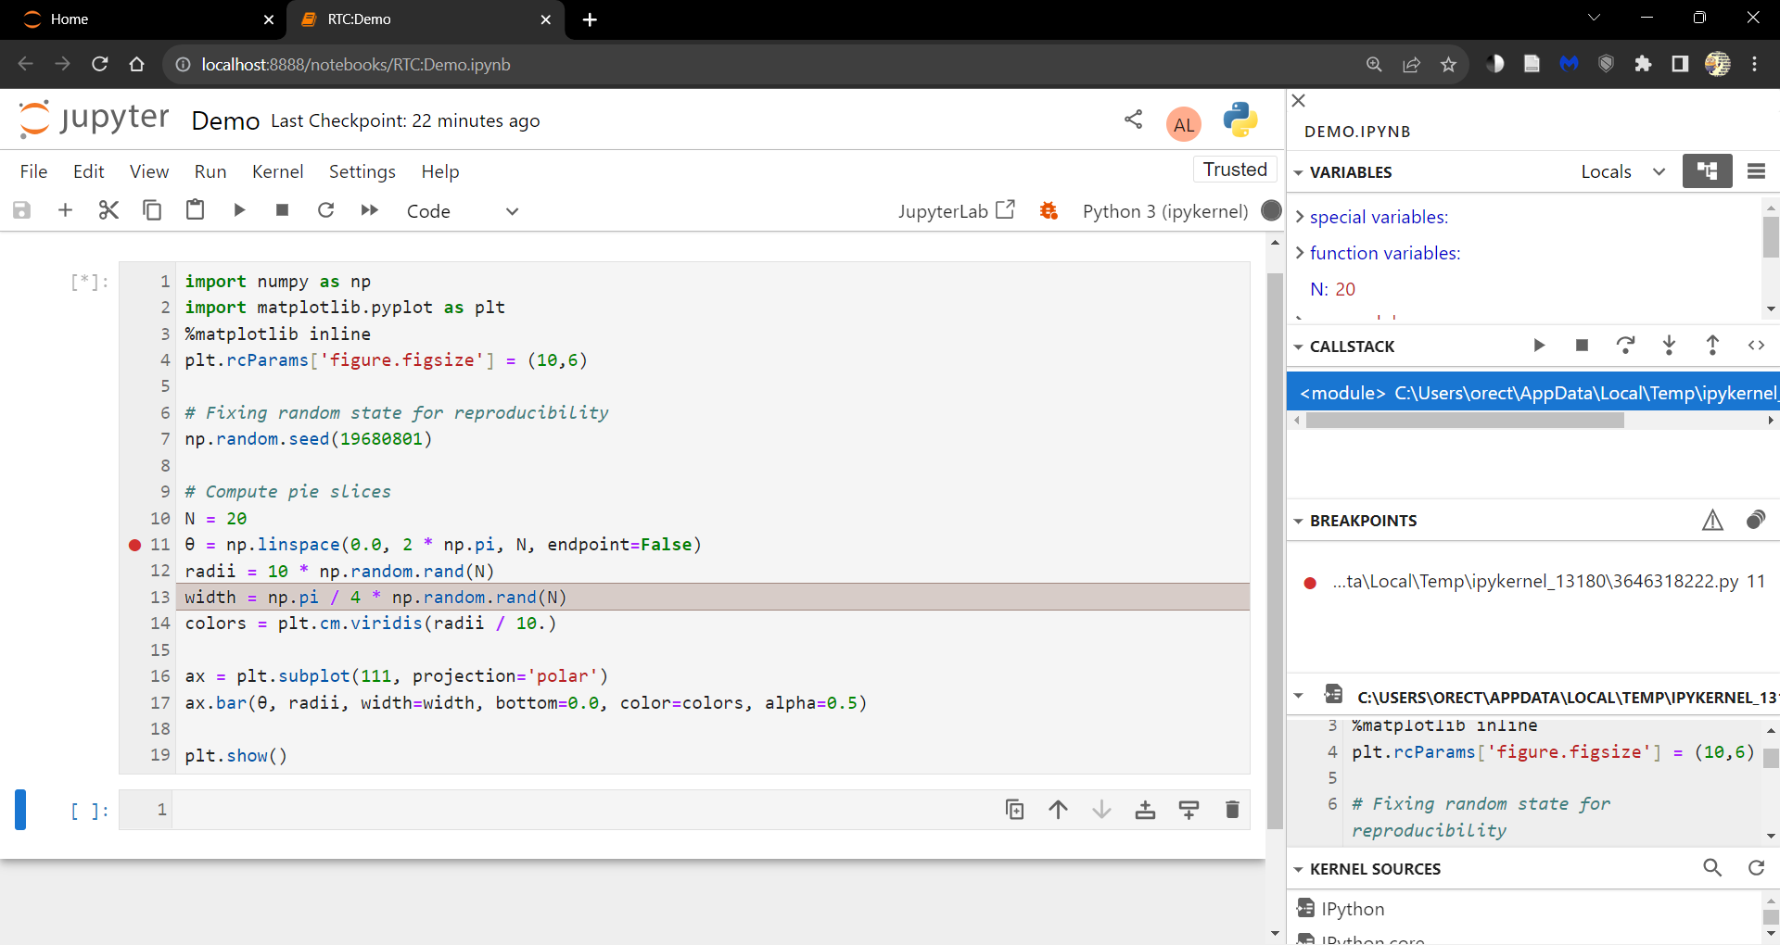Expand special variables in the Variables panel
The height and width of the screenshot is (945, 1780).
pos(1301,217)
